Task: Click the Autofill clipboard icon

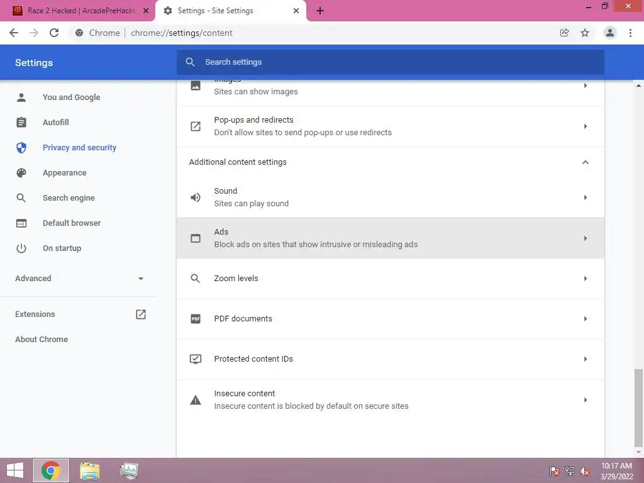Action: coord(21,123)
